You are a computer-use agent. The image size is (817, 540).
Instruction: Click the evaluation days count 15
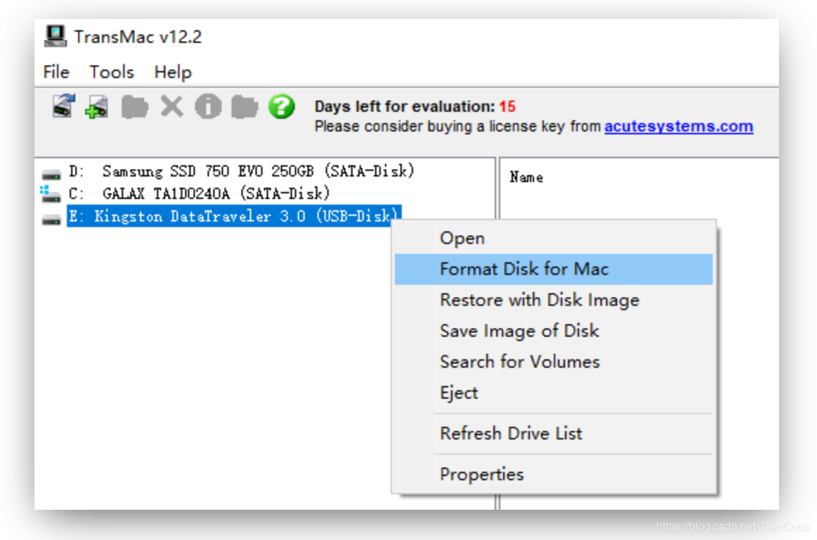(507, 106)
